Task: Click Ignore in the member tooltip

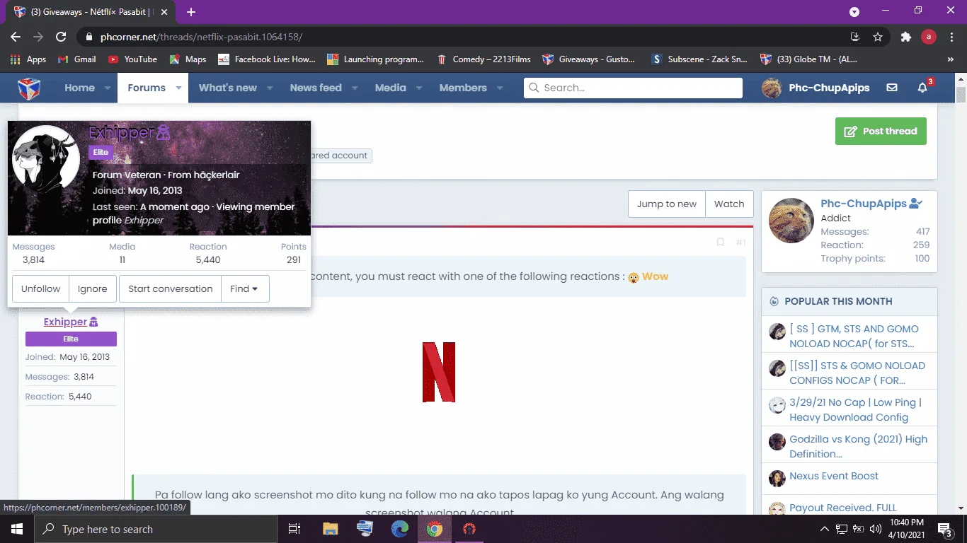Action: pos(93,288)
